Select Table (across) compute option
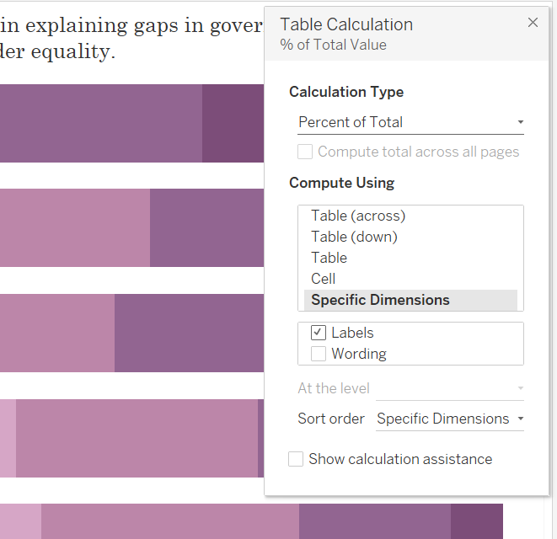Screen dimensions: 557x539 tap(358, 216)
